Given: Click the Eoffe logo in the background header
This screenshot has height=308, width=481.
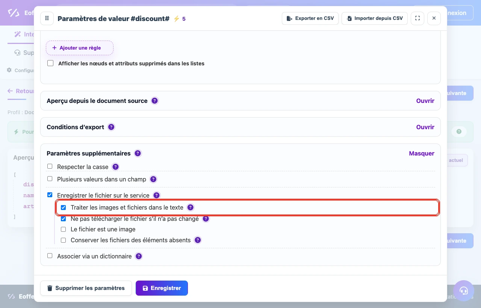Looking at the screenshot, I should click(21, 13).
